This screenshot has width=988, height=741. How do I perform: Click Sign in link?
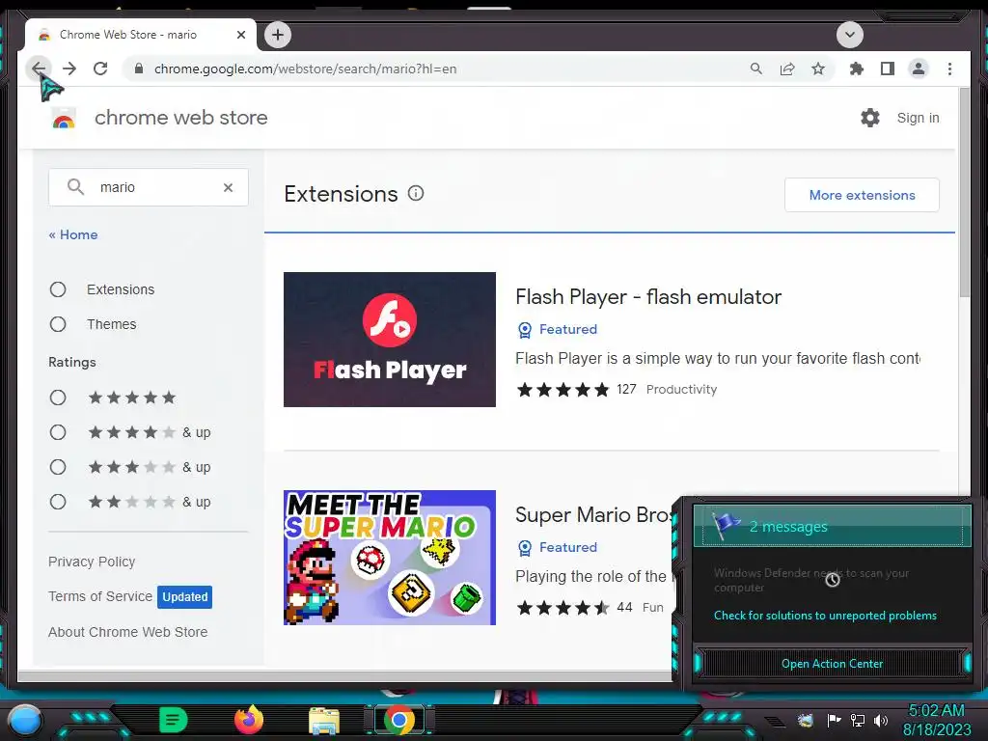coord(918,118)
